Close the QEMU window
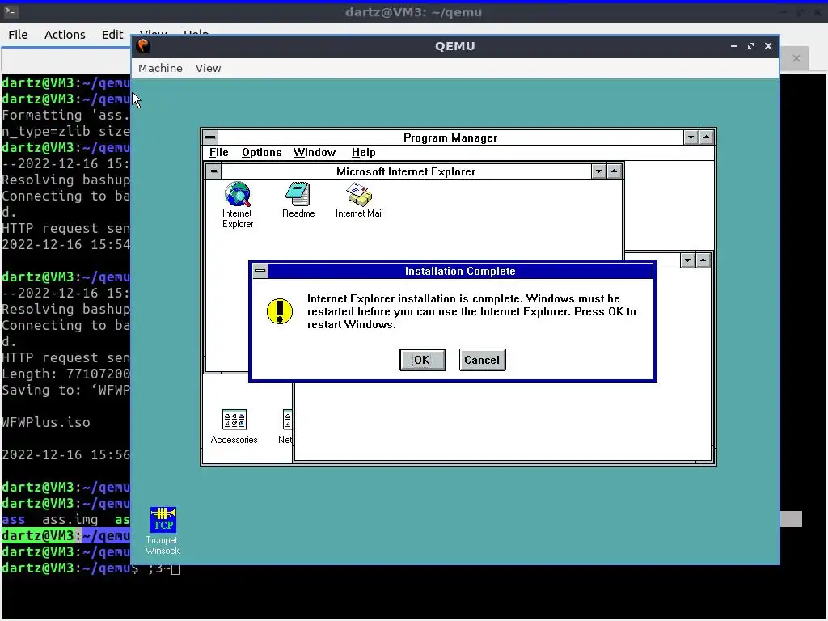 coord(768,46)
